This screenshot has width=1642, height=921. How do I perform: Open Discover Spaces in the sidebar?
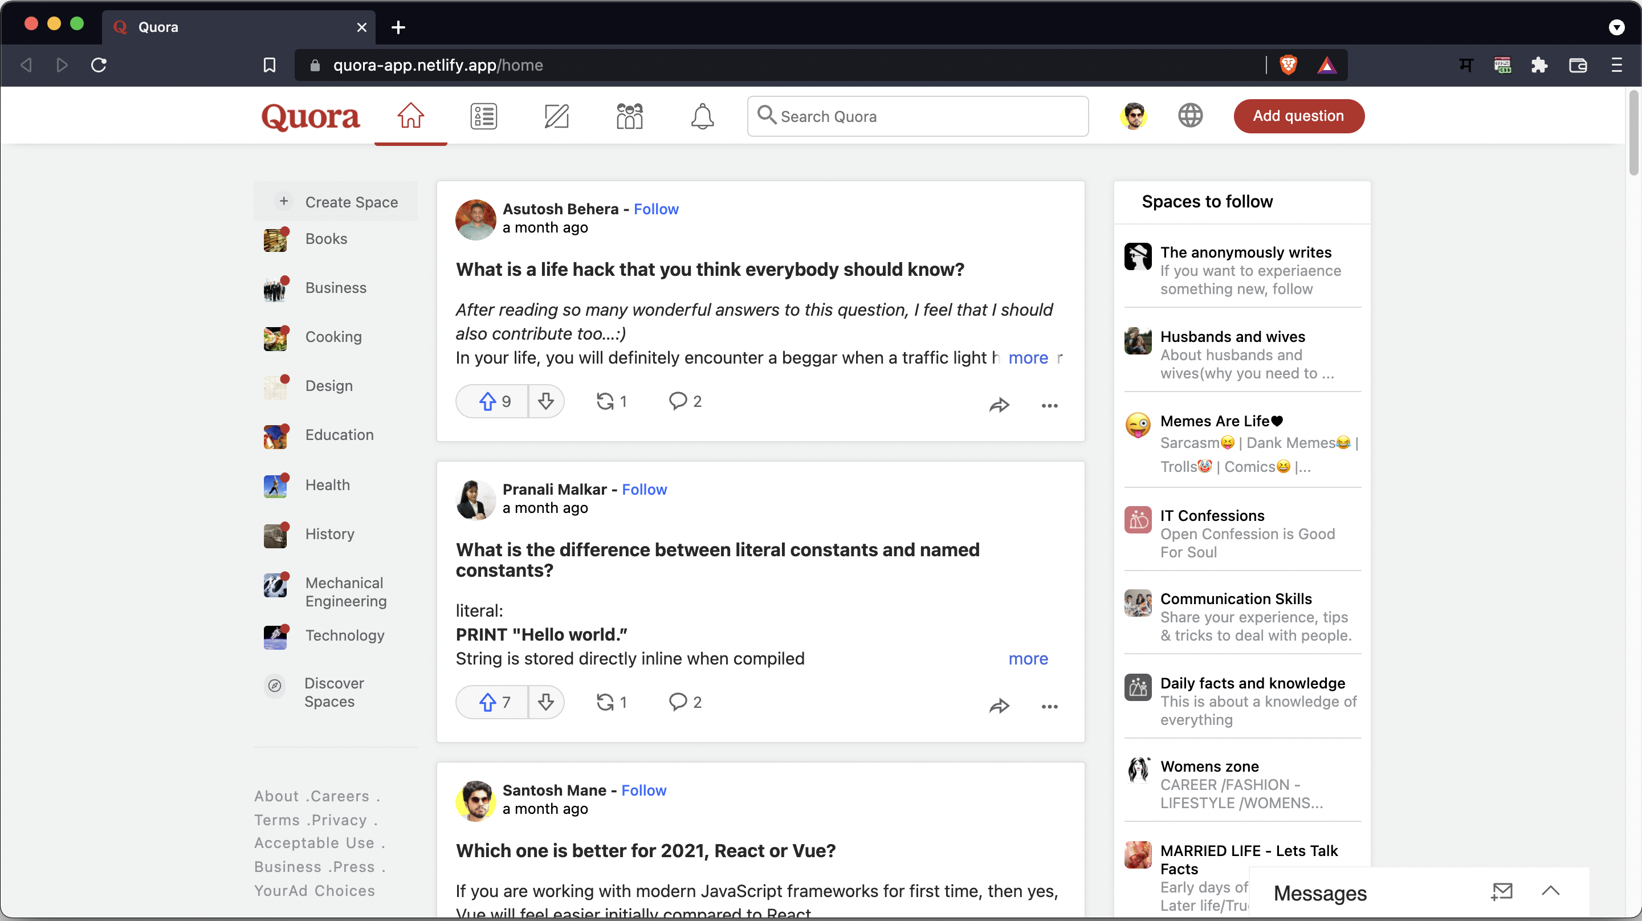tap(333, 692)
